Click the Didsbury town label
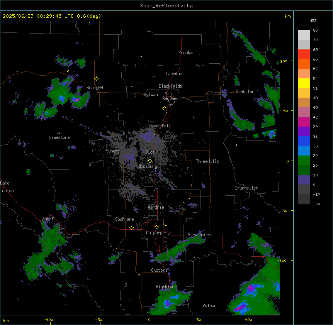This screenshot has height=325, width=333. (148, 166)
